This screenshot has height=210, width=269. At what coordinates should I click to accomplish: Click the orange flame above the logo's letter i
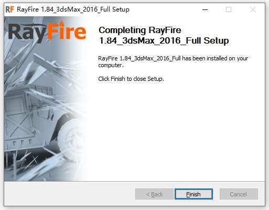(62, 25)
